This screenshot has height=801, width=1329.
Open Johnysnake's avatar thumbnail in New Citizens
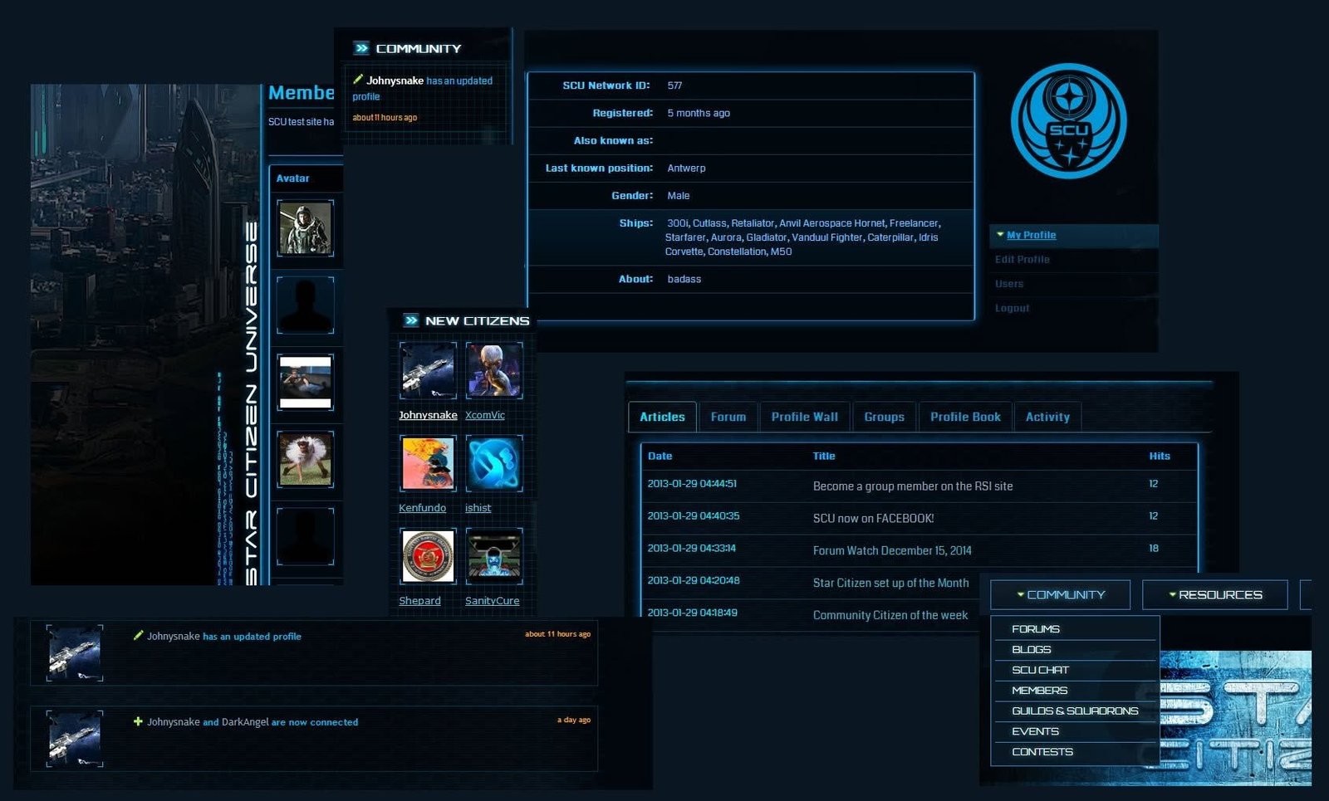pos(428,370)
